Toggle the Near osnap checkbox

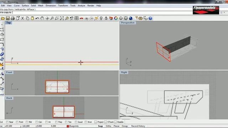coord(7,122)
